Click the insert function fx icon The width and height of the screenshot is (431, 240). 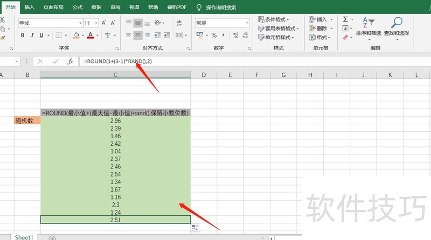70,61
